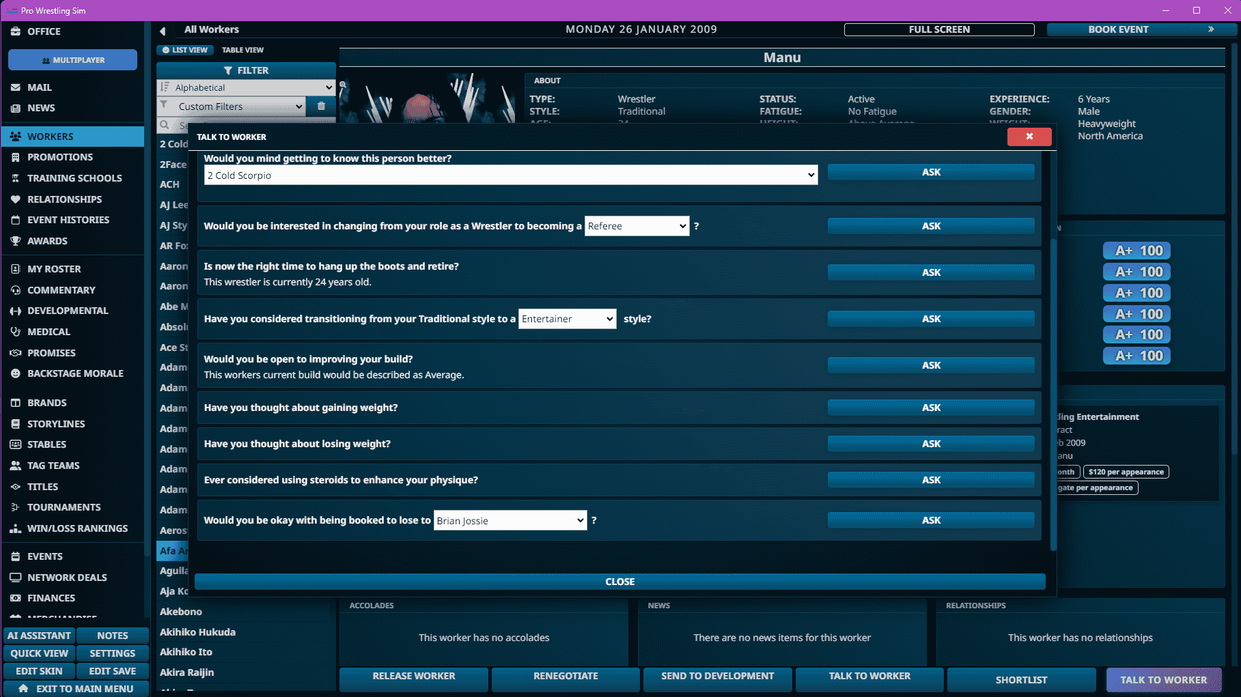Click Edit Save
The width and height of the screenshot is (1241, 697).
pyautogui.click(x=113, y=671)
